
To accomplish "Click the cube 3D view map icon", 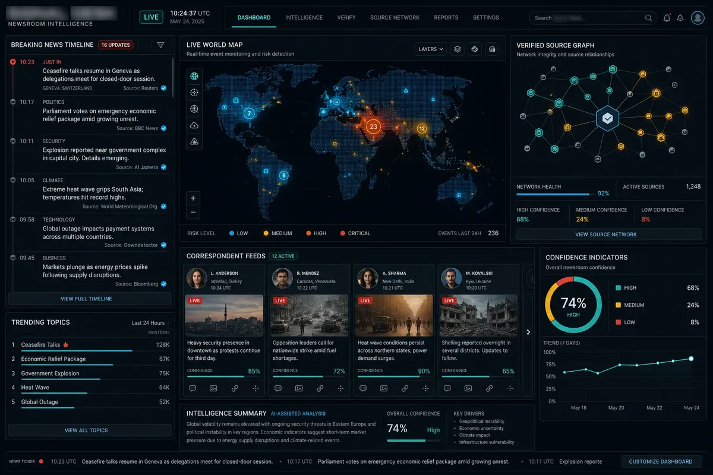I will tap(491, 49).
